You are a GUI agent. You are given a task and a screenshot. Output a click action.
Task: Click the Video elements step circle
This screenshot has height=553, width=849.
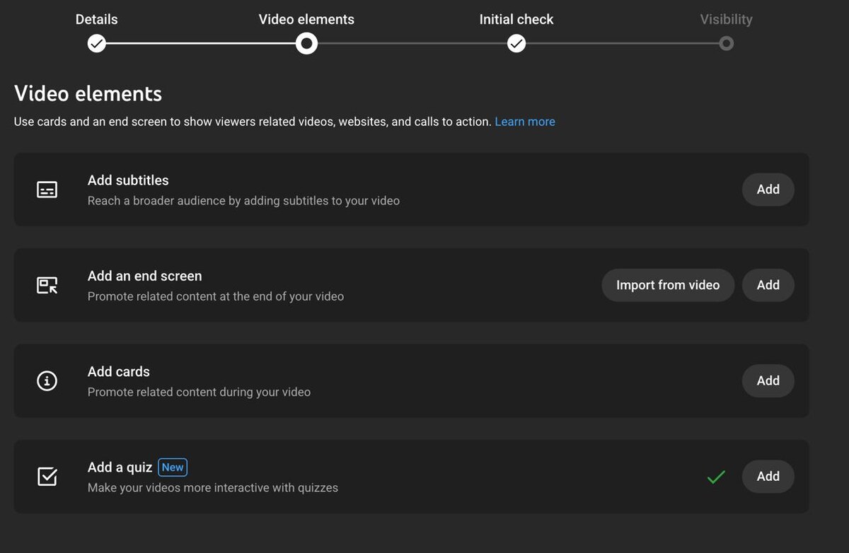pyautogui.click(x=306, y=44)
